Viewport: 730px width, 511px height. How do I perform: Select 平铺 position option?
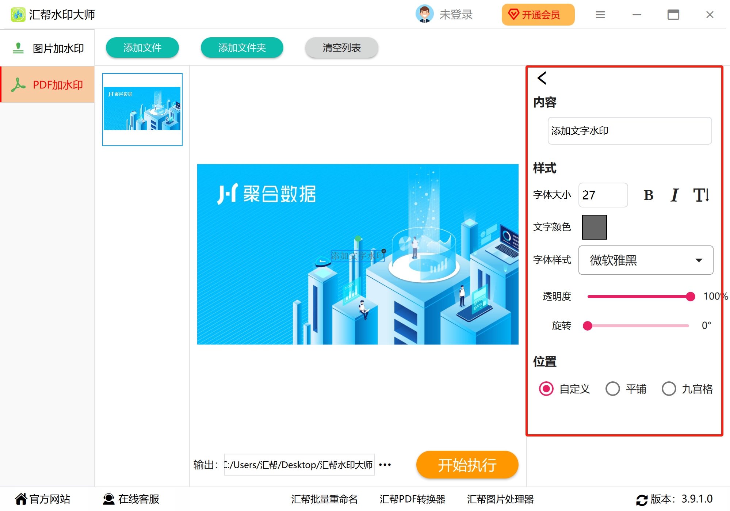click(626, 389)
